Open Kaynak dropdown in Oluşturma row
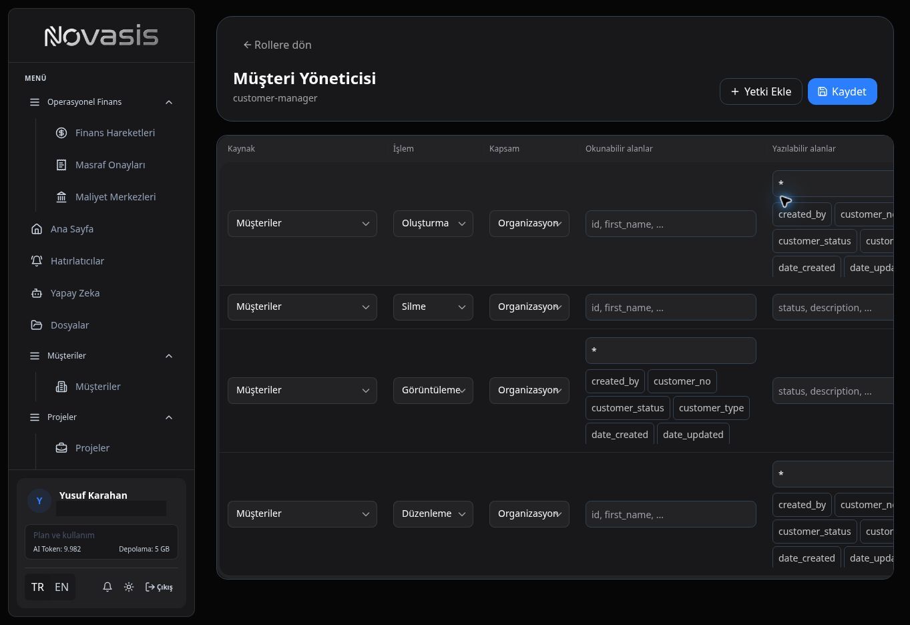The image size is (910, 625). coord(302,224)
